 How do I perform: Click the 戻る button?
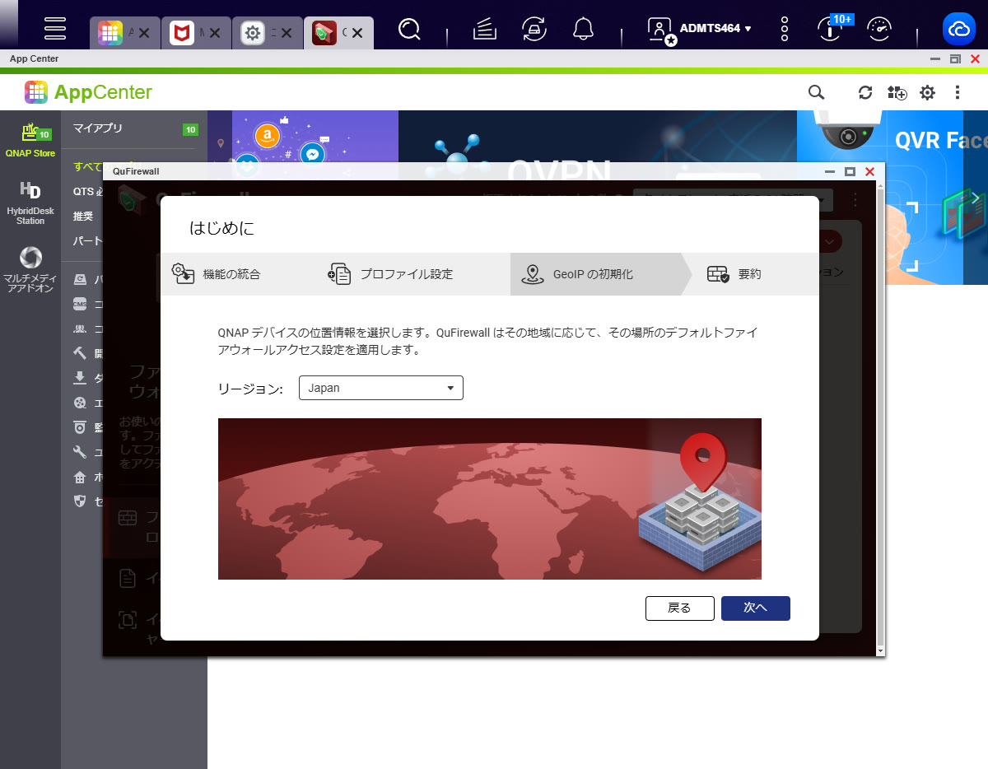[679, 608]
